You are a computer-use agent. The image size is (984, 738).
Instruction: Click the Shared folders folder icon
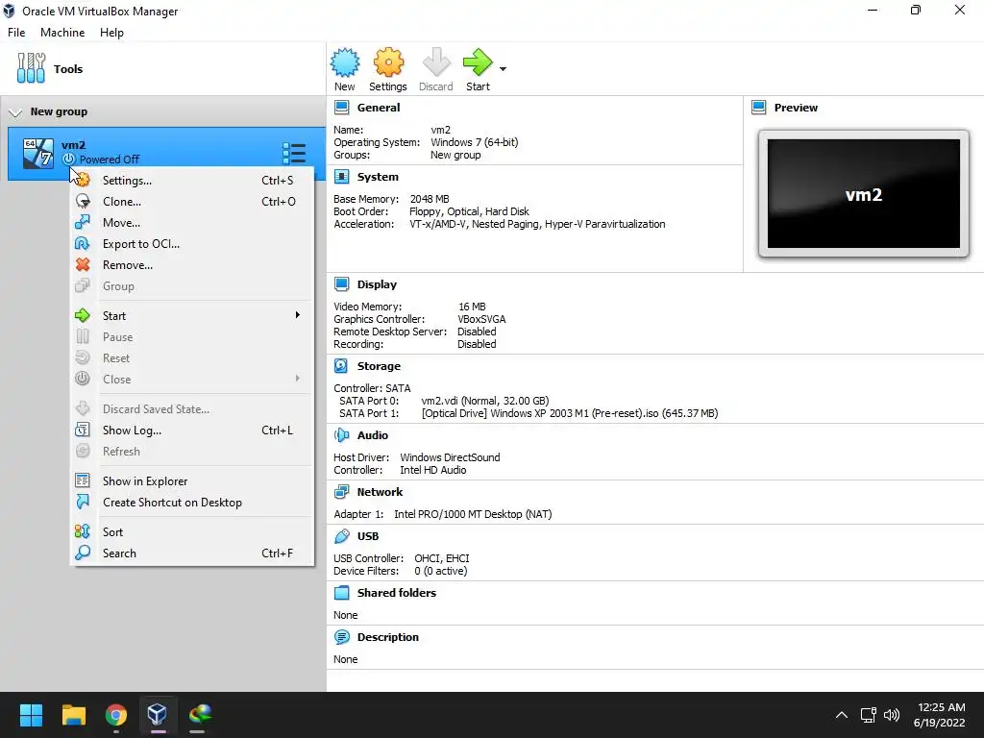tap(341, 593)
